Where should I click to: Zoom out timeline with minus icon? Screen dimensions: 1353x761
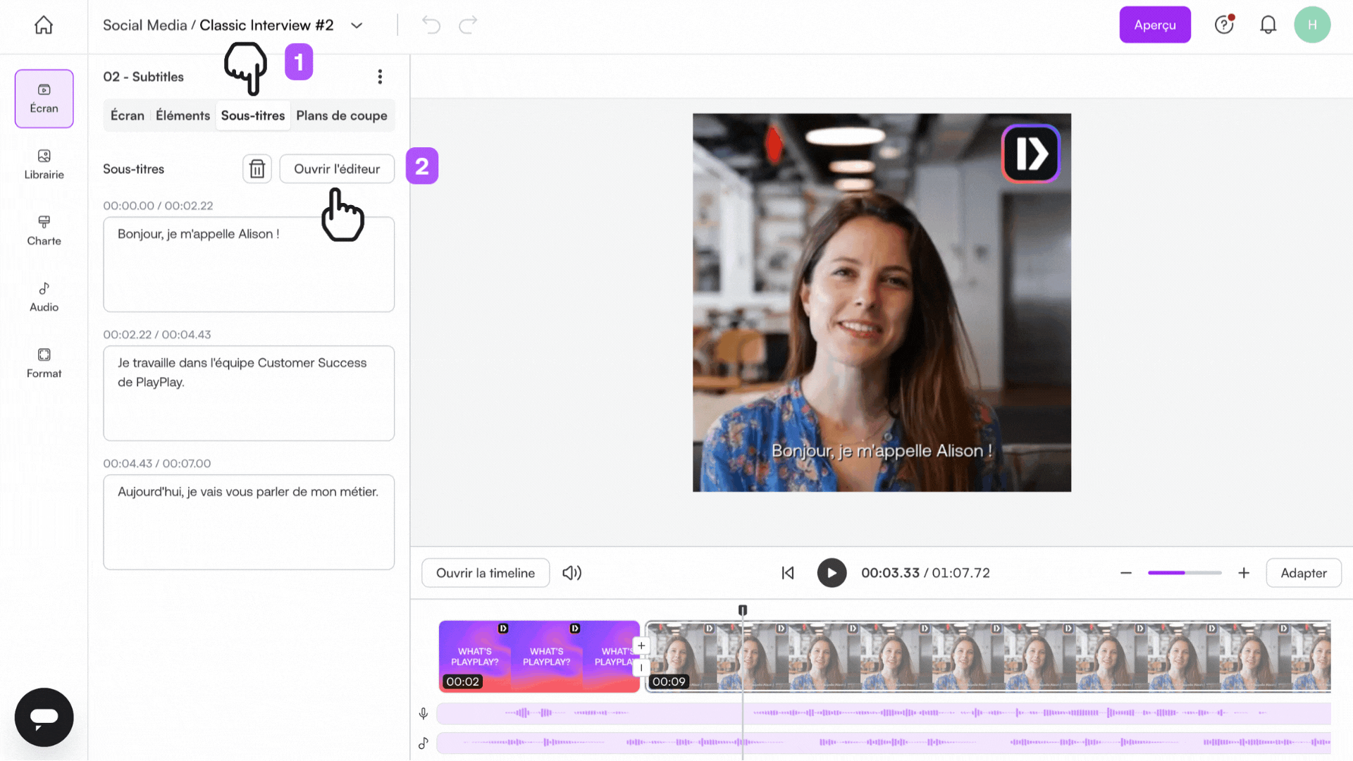point(1126,574)
